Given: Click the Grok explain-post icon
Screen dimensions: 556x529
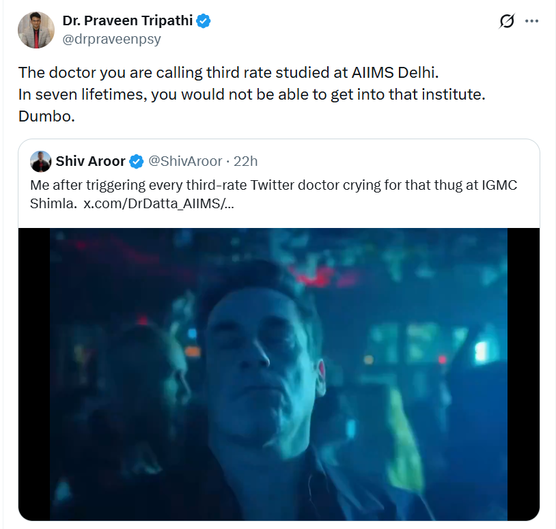Looking at the screenshot, I should (506, 21).
